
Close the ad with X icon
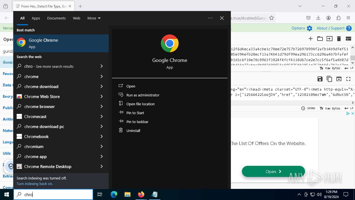pos(353,113)
